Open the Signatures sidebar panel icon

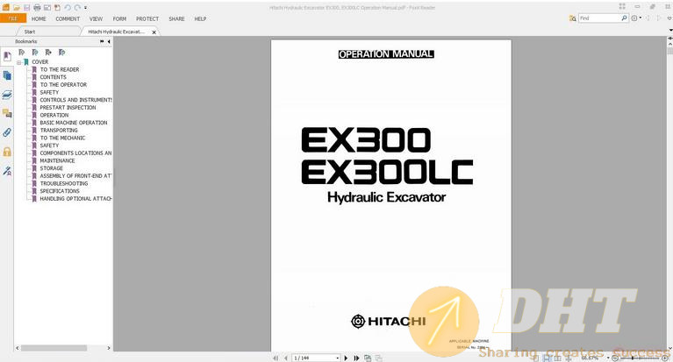pos(7,171)
